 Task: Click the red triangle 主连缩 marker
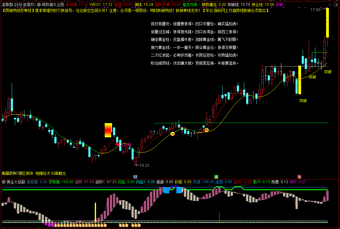tap(117, 144)
